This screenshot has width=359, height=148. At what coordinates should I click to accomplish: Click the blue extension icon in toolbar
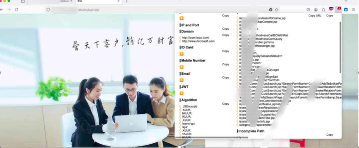[346, 10]
